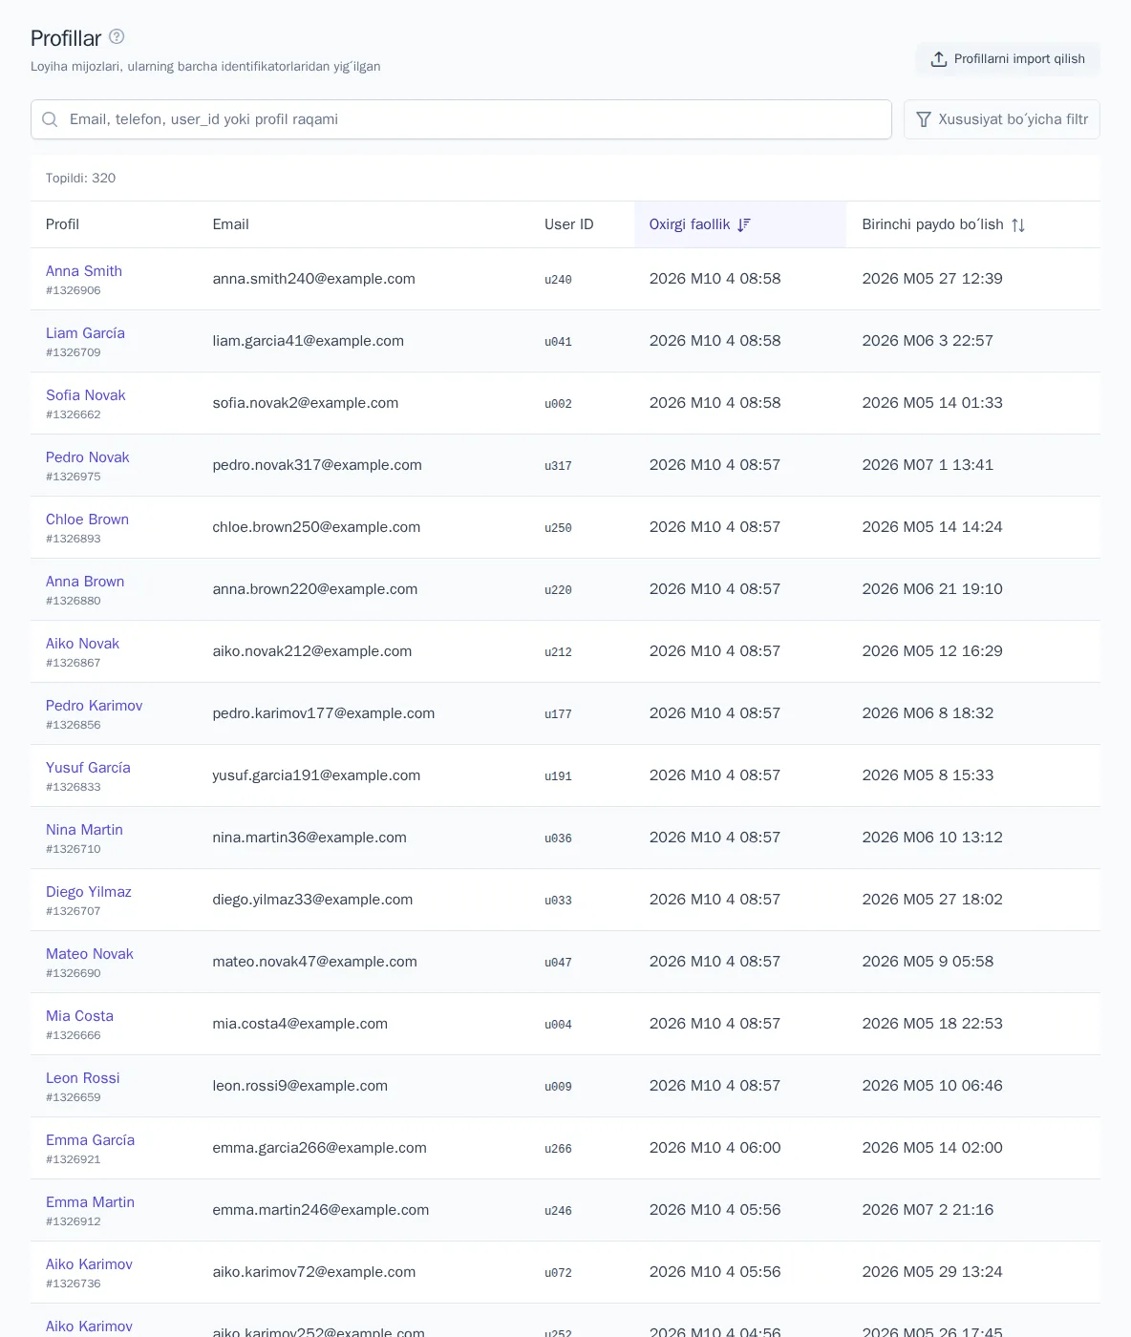Open Mia Costa's profile
This screenshot has height=1337, width=1131.
tap(79, 1016)
